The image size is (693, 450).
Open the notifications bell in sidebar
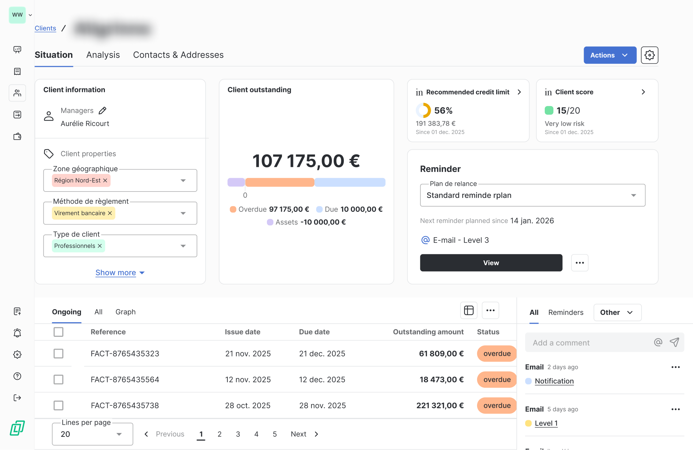tap(17, 333)
